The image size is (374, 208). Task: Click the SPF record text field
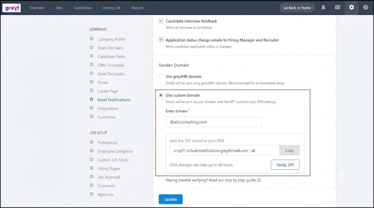[224, 150]
